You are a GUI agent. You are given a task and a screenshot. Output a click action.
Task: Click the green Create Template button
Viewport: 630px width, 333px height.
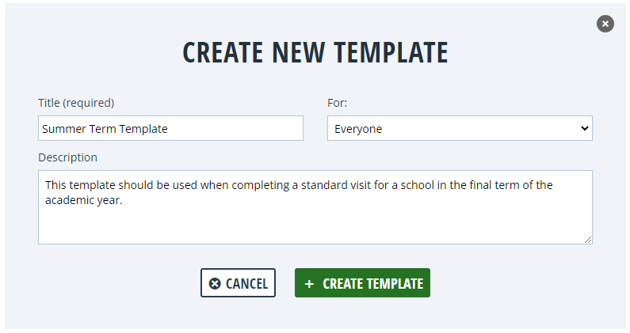pyautogui.click(x=362, y=283)
